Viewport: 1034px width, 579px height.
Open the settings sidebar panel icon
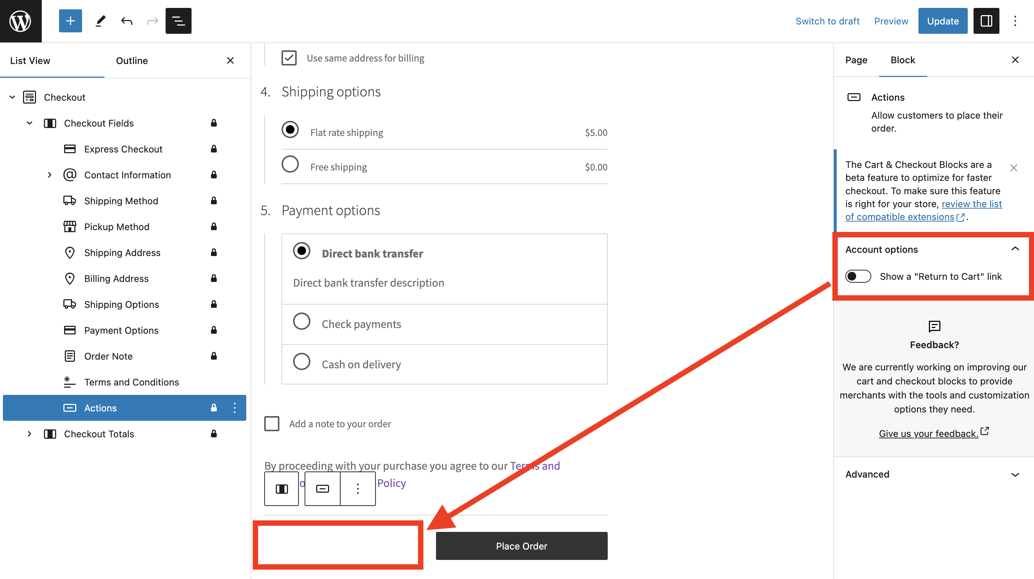point(986,20)
